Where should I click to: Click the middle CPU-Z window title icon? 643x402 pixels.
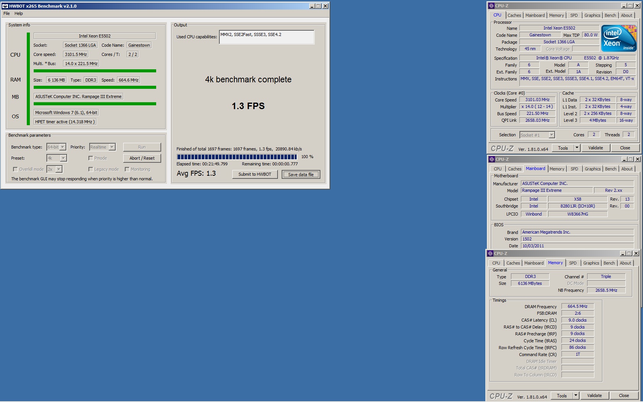click(492, 159)
